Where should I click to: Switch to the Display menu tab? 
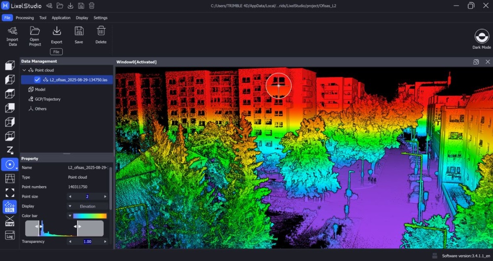pos(82,18)
